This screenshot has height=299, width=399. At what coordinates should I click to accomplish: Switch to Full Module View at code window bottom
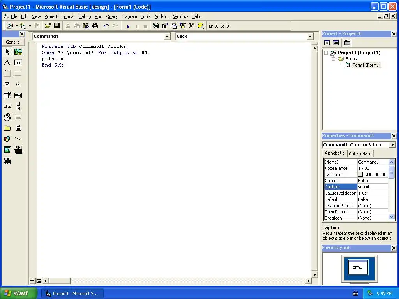tap(39, 280)
